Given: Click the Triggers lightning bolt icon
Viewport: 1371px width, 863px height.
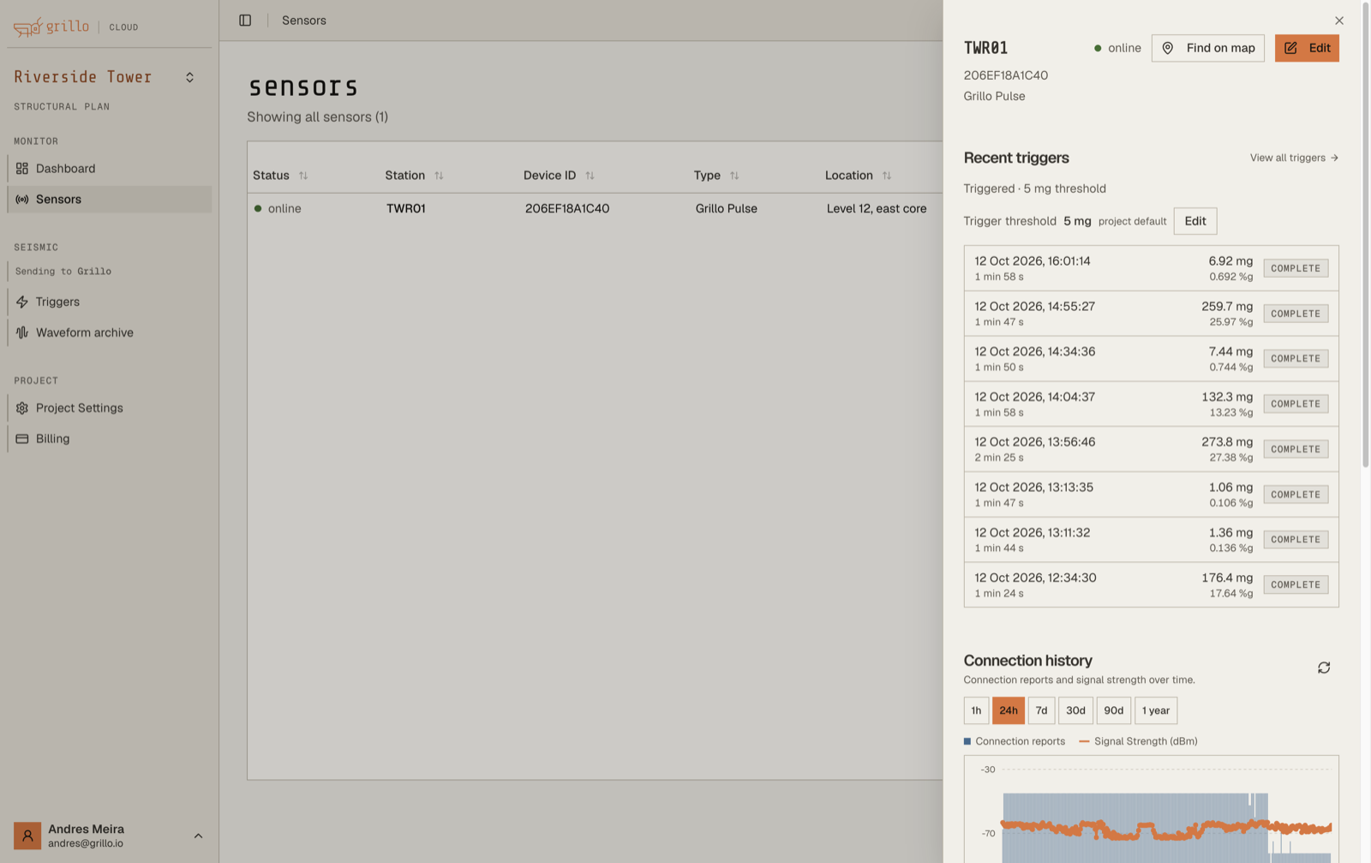Looking at the screenshot, I should pyautogui.click(x=22, y=302).
